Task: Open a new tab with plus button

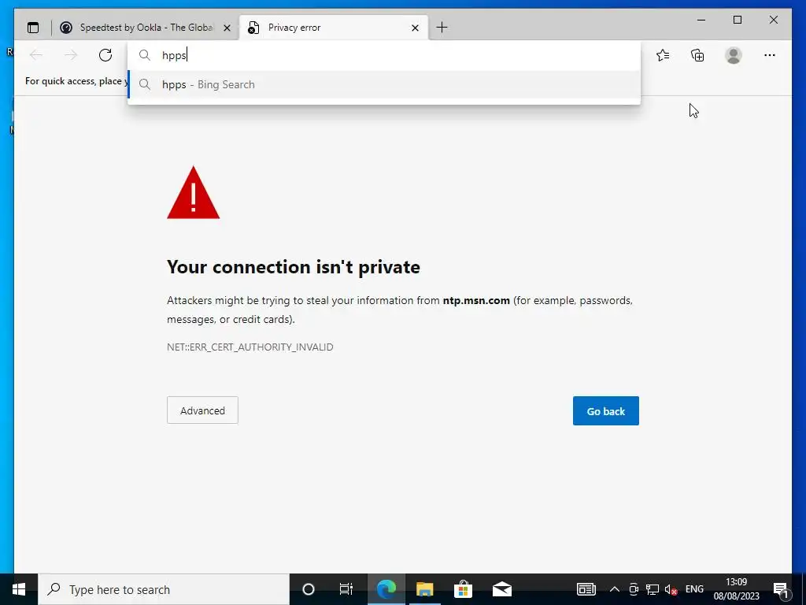Action: click(442, 28)
